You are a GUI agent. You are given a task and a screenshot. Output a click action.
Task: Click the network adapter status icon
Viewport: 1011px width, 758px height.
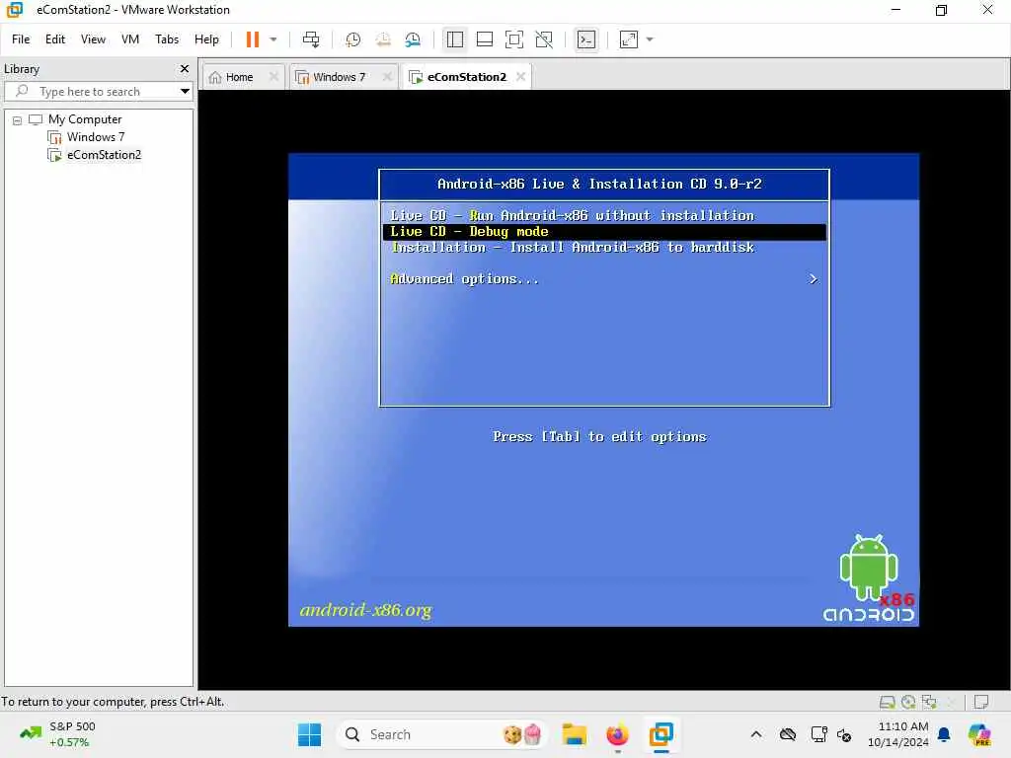click(929, 702)
